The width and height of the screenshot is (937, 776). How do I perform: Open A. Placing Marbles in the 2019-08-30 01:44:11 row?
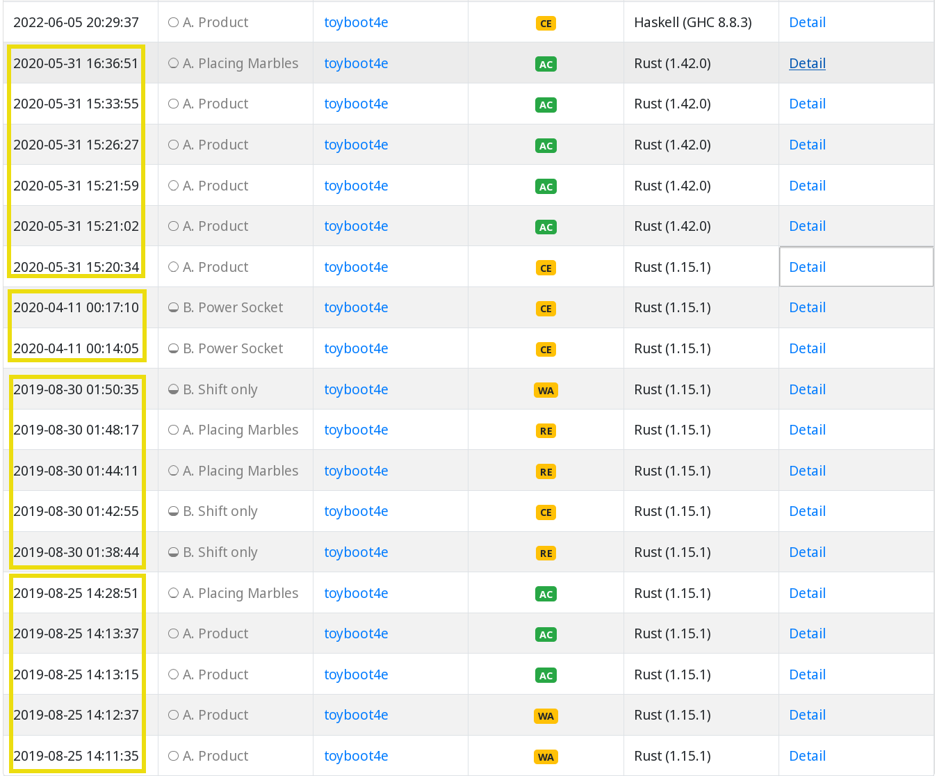pos(241,471)
